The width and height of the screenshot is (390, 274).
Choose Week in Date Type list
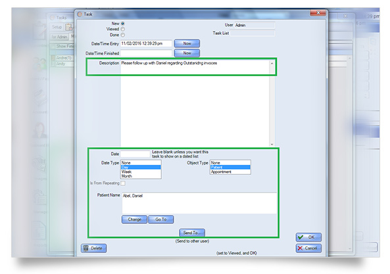(141, 171)
